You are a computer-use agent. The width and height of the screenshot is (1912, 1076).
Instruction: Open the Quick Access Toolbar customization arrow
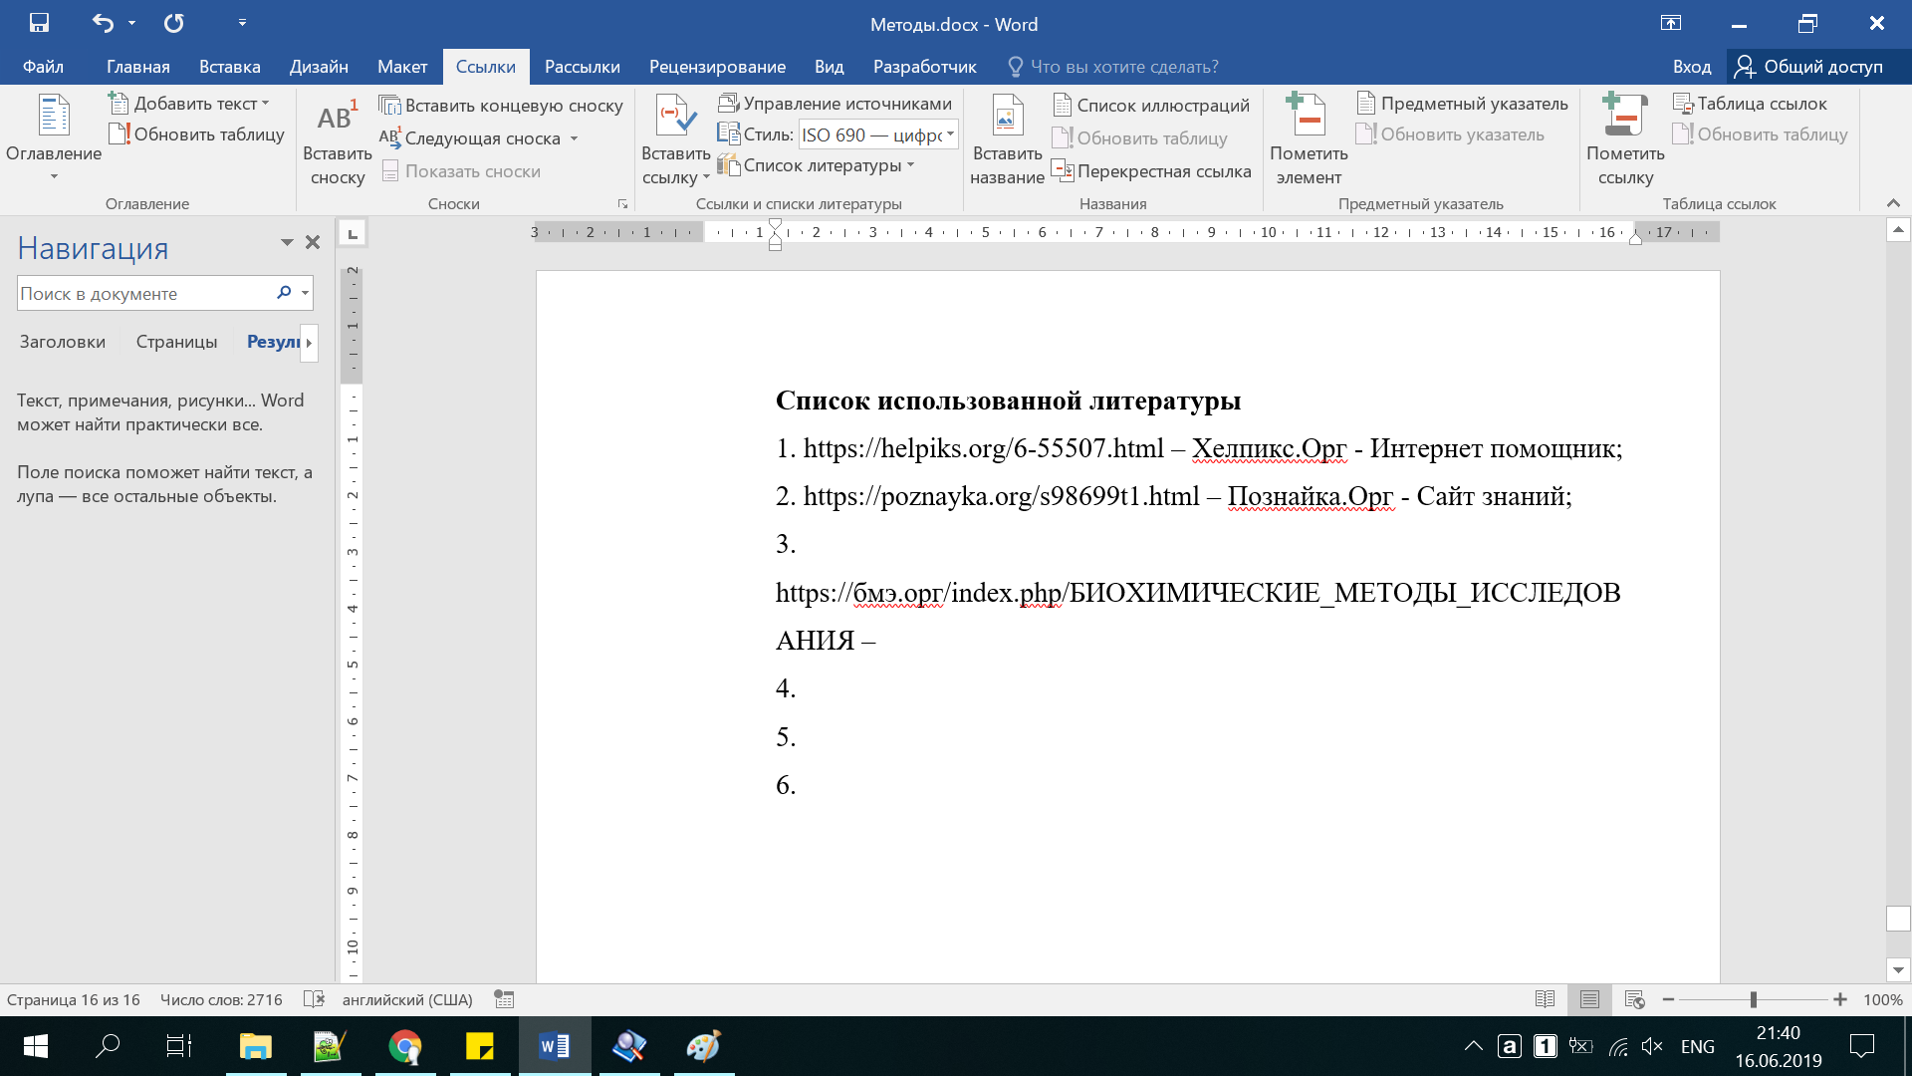click(x=242, y=23)
